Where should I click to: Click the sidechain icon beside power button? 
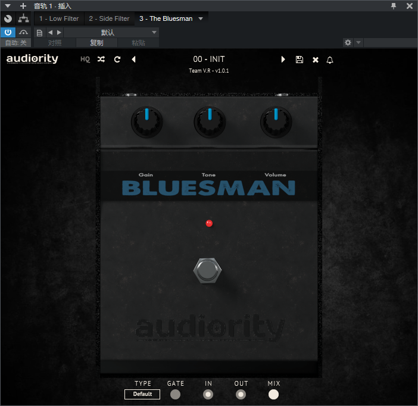coord(23,33)
